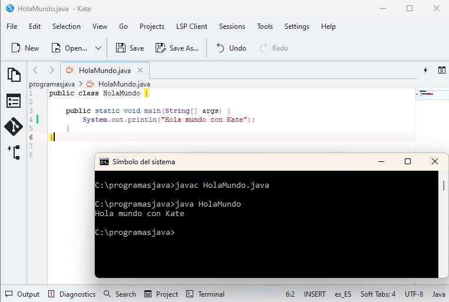Image resolution: width=449 pixels, height=302 pixels.
Task: Show the Output panel
Action: coord(22,294)
